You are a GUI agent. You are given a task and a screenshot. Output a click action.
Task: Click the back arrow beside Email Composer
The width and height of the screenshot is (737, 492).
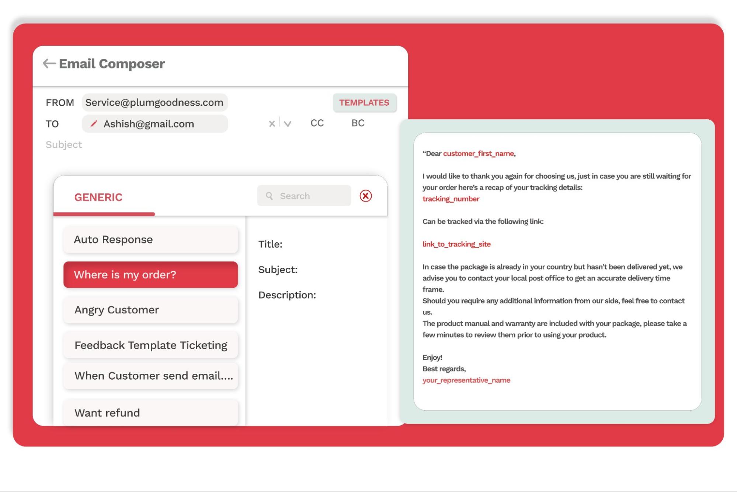[x=49, y=63]
